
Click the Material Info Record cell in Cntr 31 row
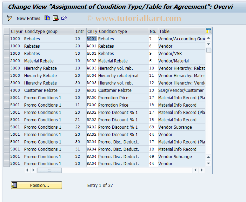tap(181, 149)
